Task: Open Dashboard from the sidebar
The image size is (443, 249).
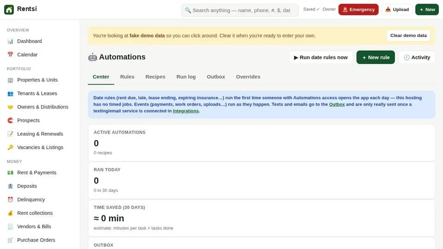Action: point(40,41)
